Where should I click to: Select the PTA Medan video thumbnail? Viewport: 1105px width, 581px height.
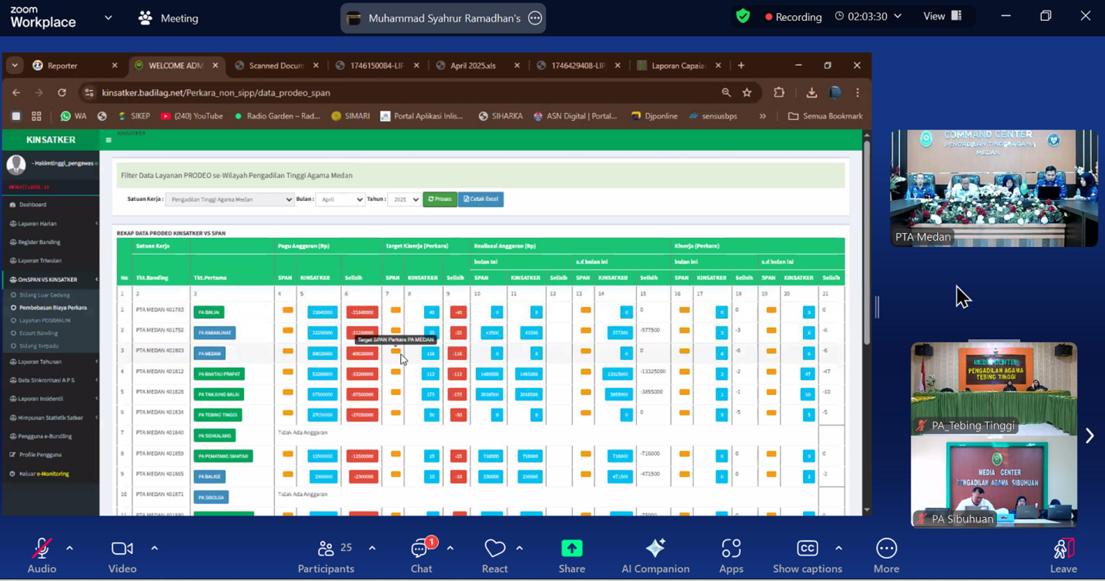click(x=994, y=188)
